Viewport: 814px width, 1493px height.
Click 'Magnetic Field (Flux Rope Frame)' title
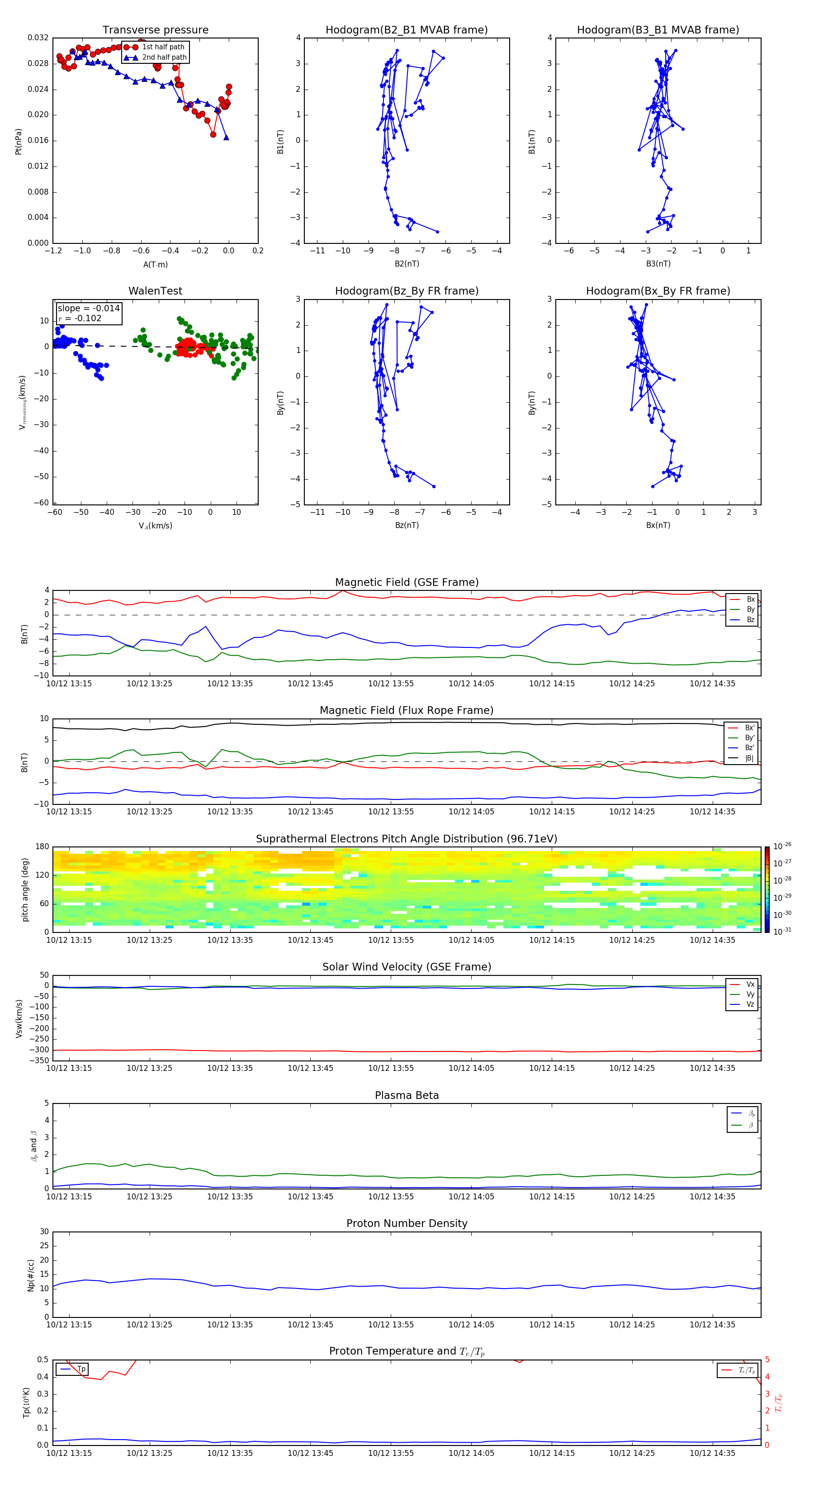pos(407,711)
